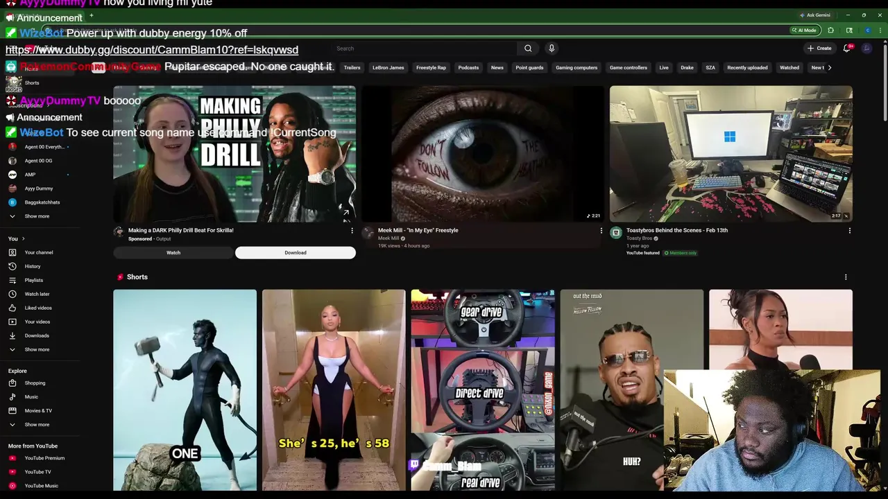This screenshot has height=499, width=888.
Task: Open YouTube Music link
Action: pyautogui.click(x=40, y=486)
